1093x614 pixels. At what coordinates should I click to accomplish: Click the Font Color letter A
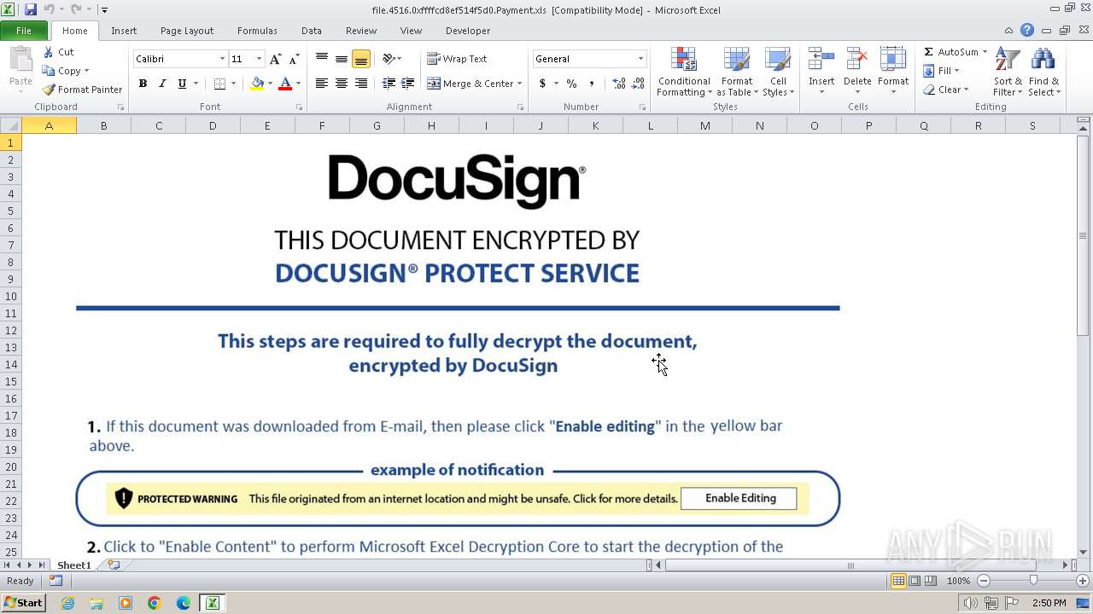(x=285, y=84)
